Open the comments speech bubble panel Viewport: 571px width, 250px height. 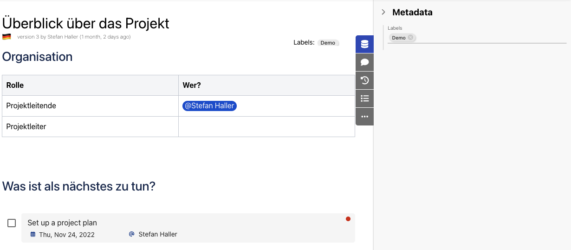pyautogui.click(x=364, y=62)
